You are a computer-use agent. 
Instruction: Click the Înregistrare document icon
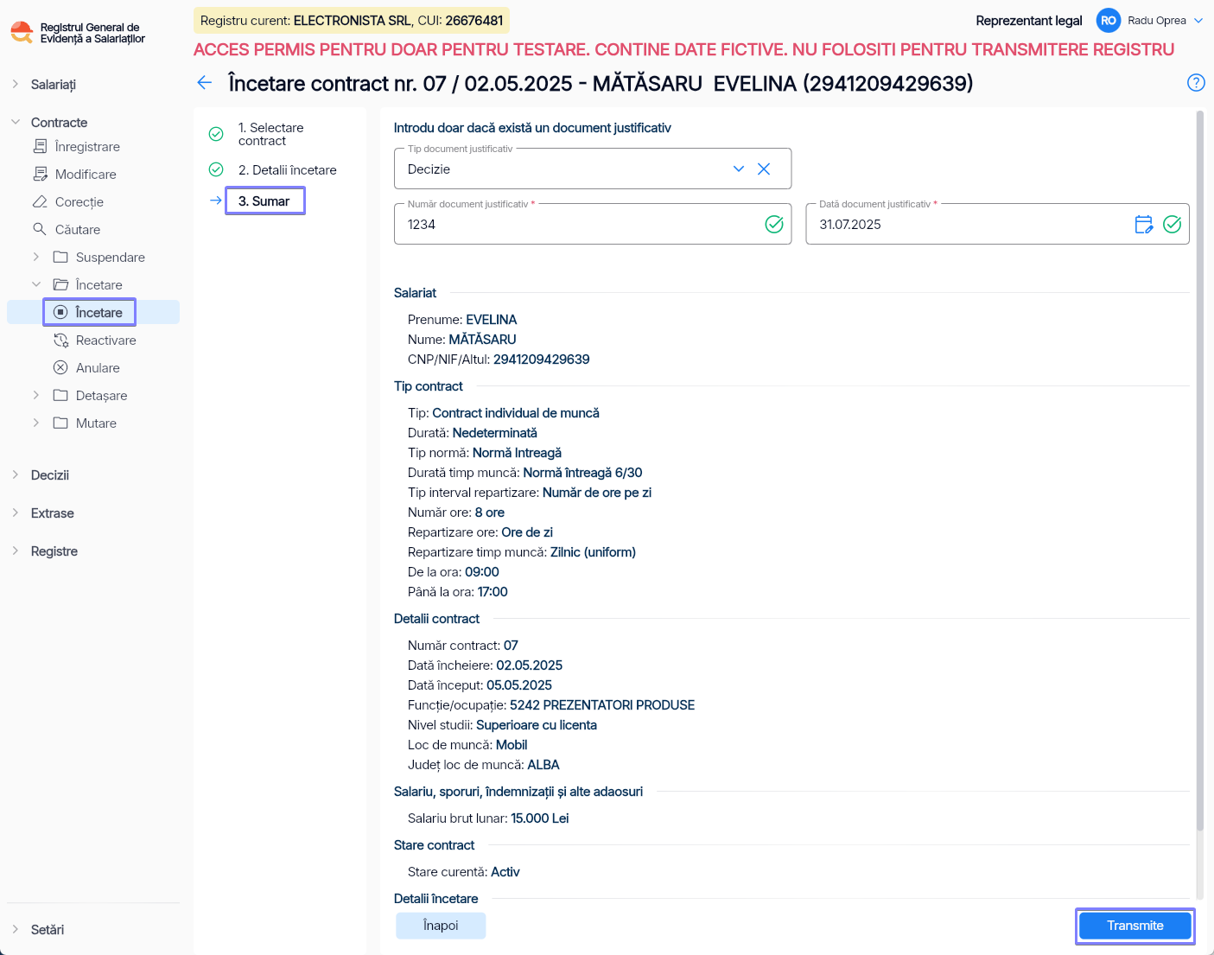click(x=40, y=147)
